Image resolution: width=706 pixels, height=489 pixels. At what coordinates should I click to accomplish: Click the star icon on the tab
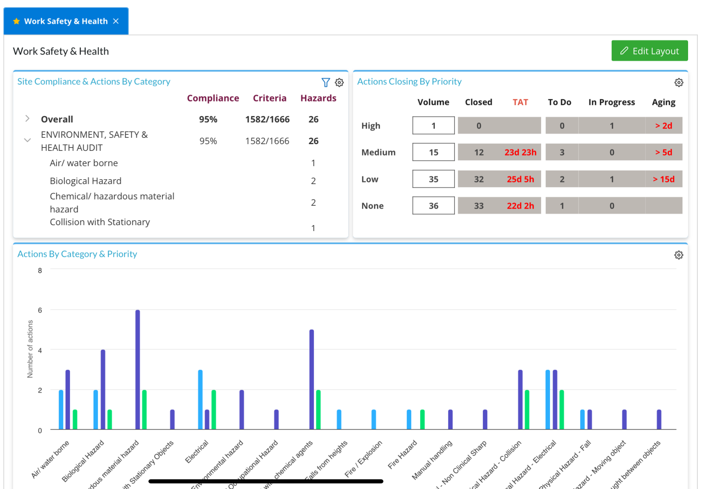point(16,21)
